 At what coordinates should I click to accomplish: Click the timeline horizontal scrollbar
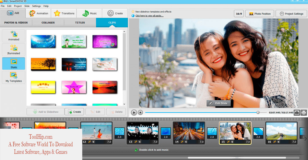click(x=237, y=158)
